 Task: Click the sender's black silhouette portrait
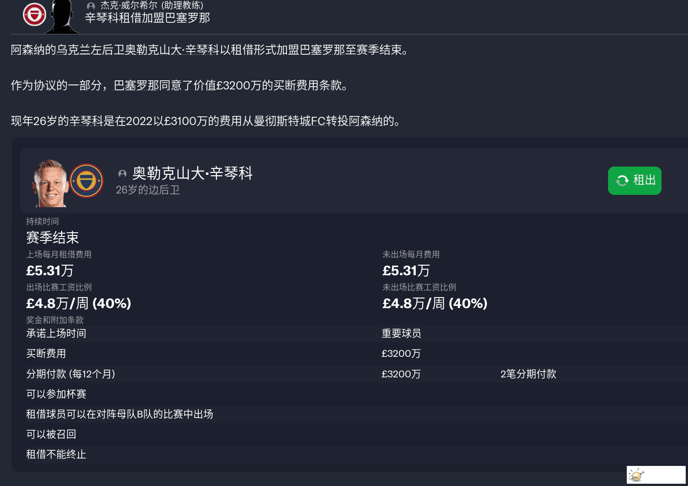(x=63, y=17)
